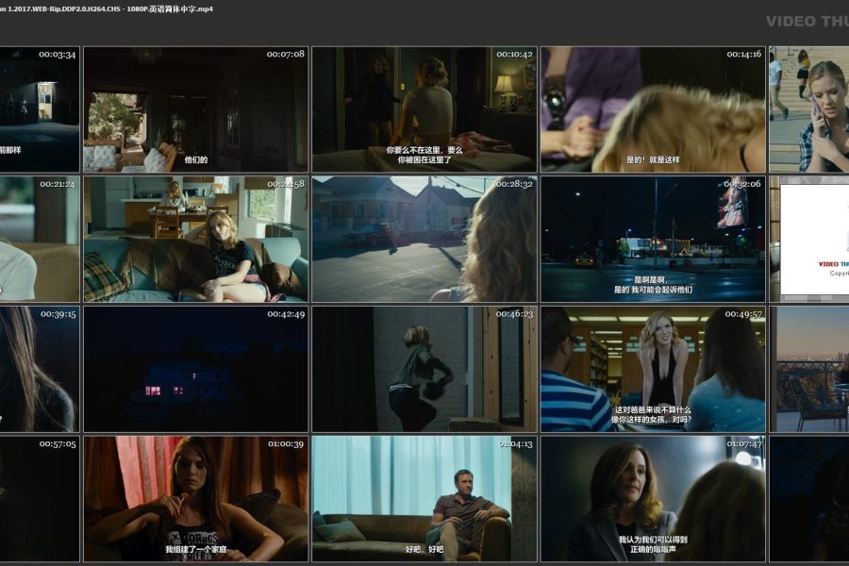Click the balcony sunset thumbnail
849x566 pixels.
coord(808,369)
